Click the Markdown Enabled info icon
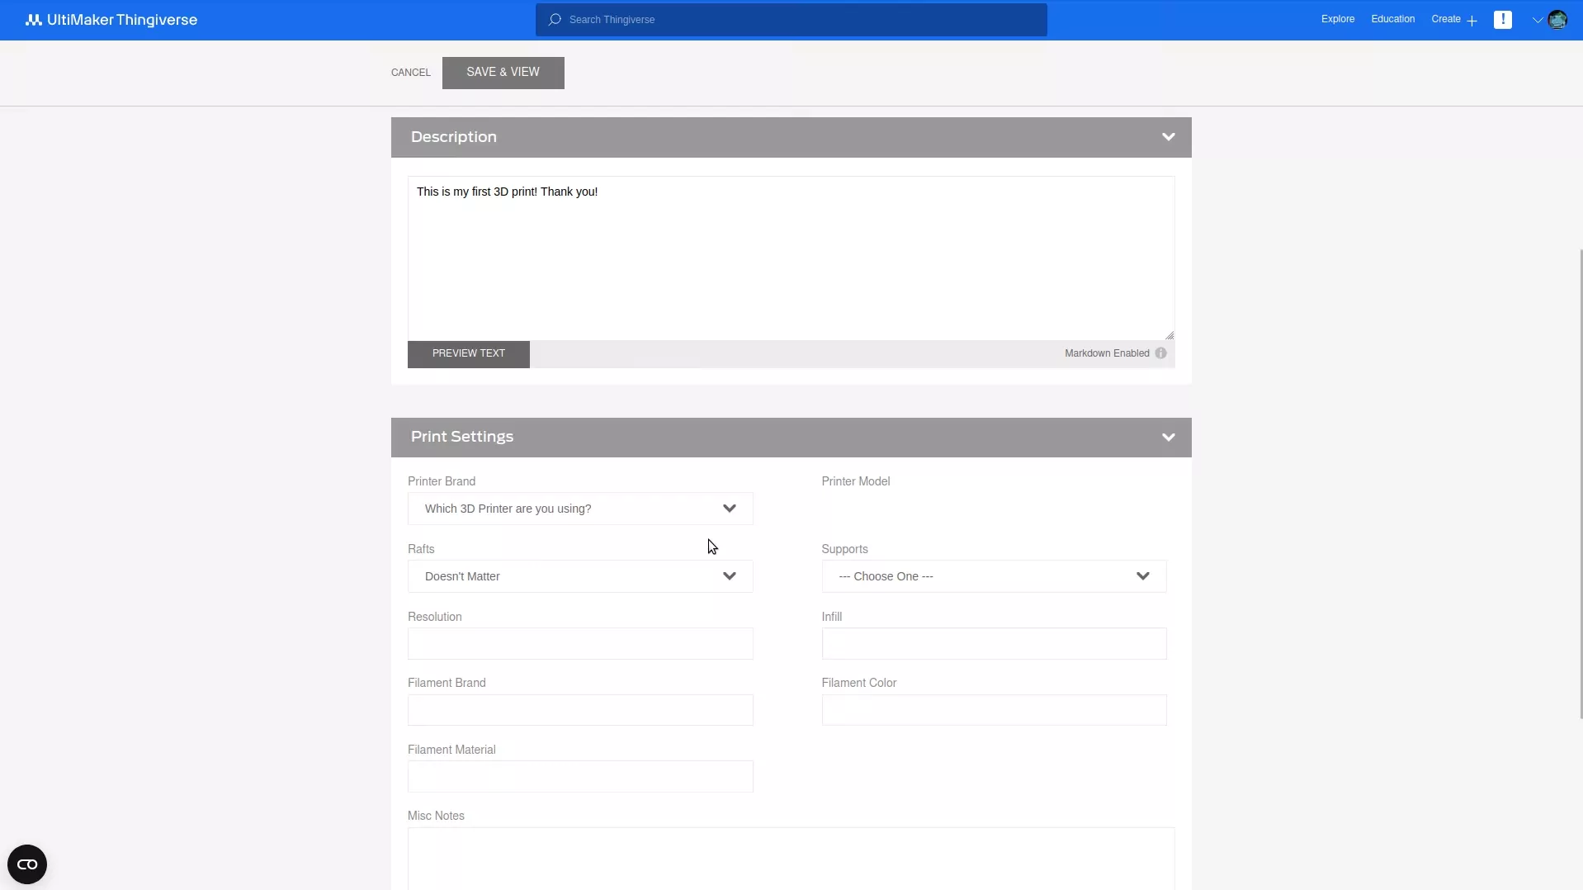1583x890 pixels. click(1160, 353)
